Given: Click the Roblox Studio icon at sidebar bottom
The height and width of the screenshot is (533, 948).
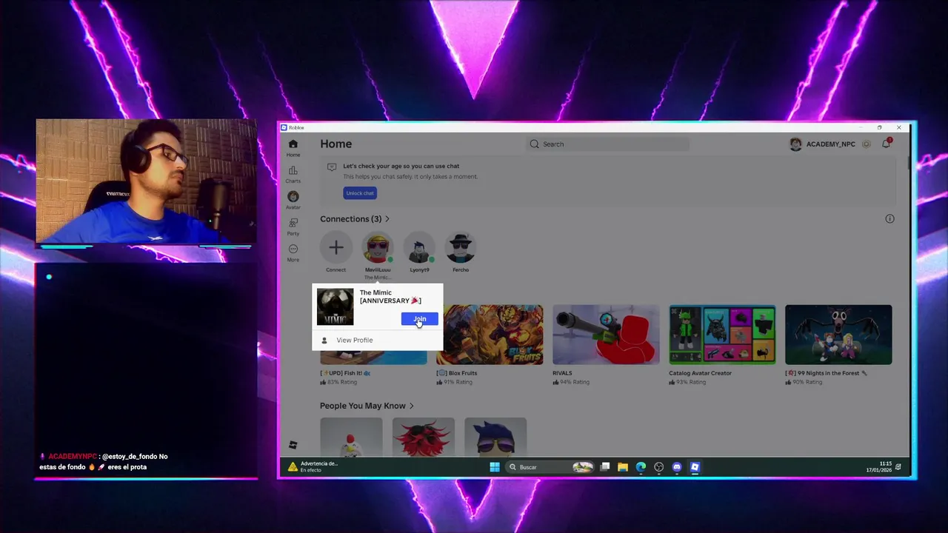Looking at the screenshot, I should (293, 445).
